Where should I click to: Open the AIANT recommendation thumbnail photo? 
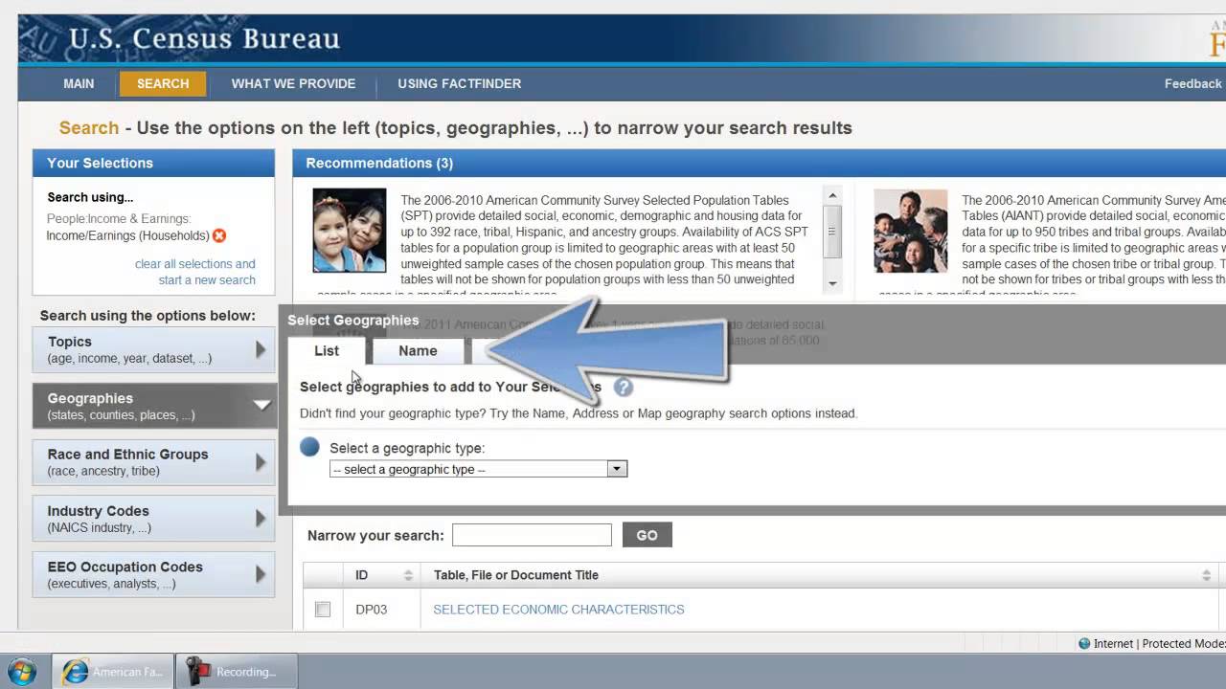[x=911, y=231]
